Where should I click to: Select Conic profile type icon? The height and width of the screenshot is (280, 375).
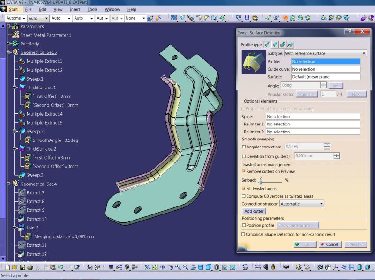(290, 44)
